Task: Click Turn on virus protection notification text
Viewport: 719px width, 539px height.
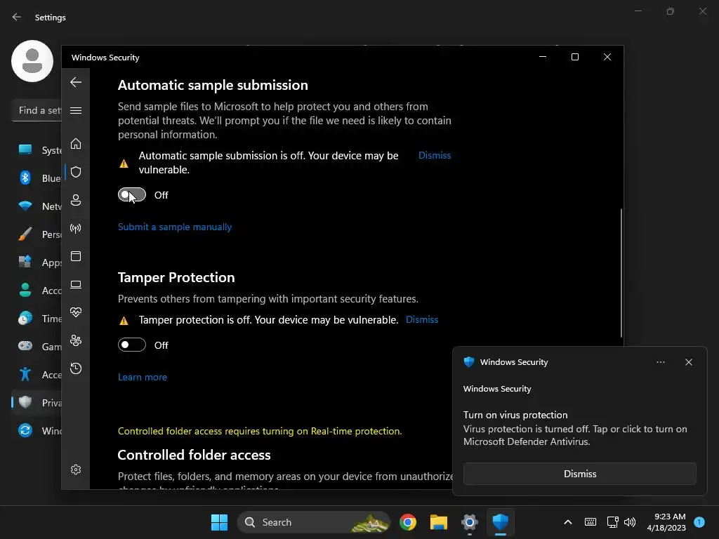Action: pos(515,415)
